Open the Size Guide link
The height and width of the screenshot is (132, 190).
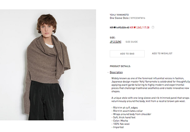tap(131, 42)
